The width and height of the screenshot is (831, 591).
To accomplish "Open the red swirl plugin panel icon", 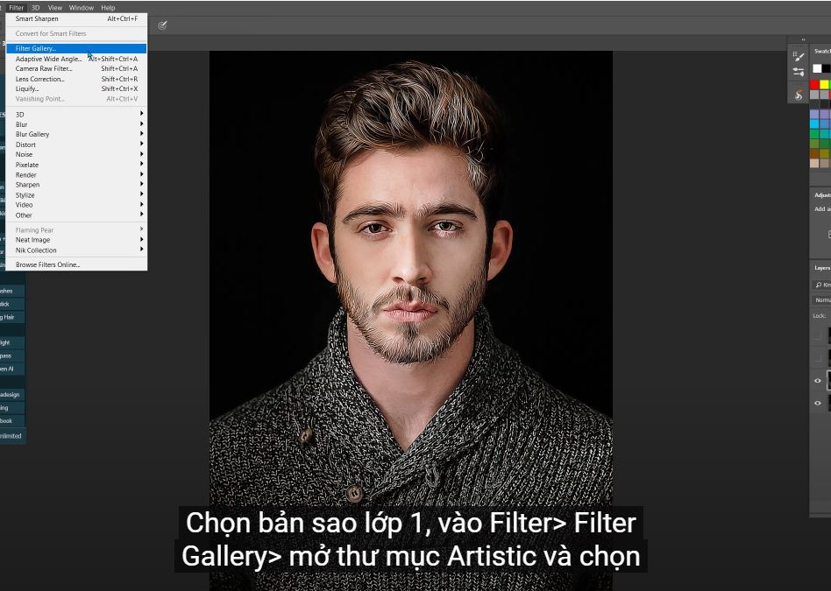I will point(799,95).
